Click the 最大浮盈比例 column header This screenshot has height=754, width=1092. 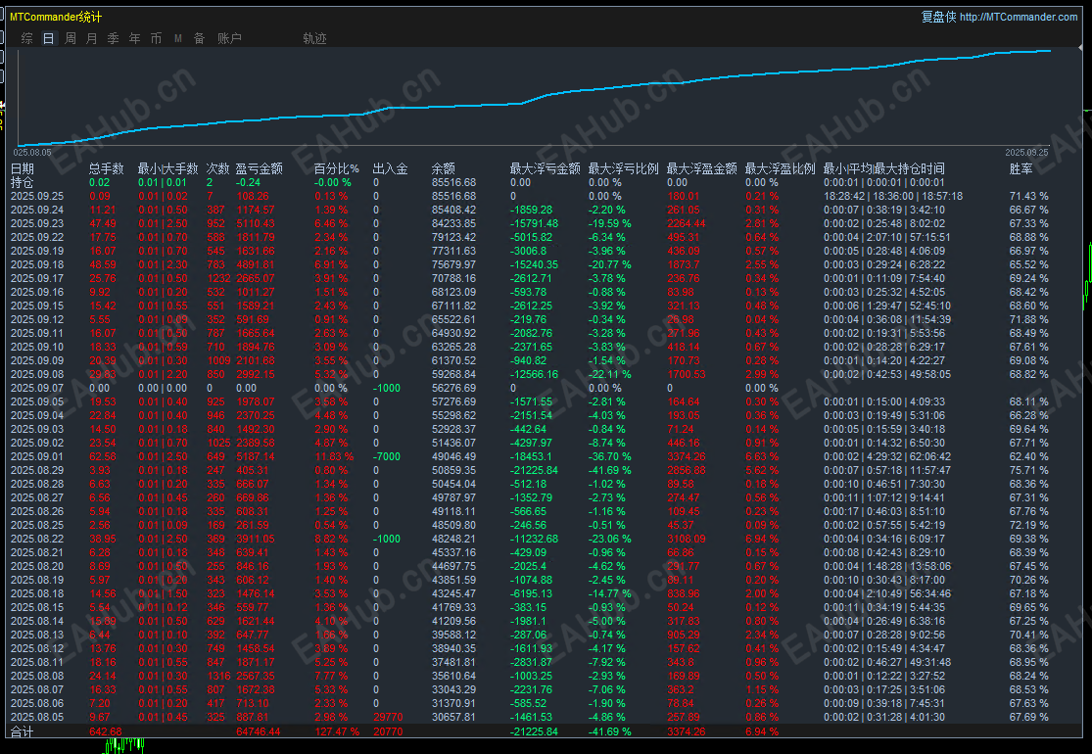point(780,168)
